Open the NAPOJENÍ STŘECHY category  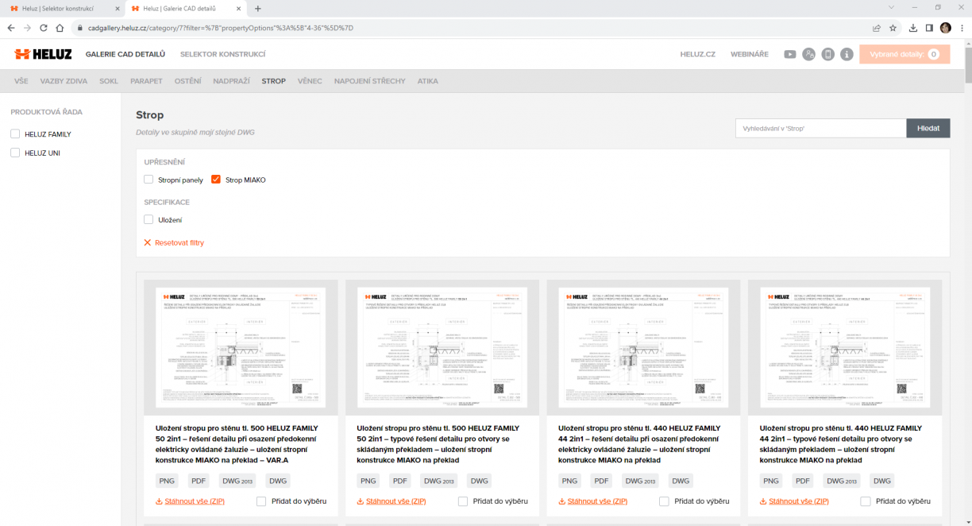(x=369, y=81)
